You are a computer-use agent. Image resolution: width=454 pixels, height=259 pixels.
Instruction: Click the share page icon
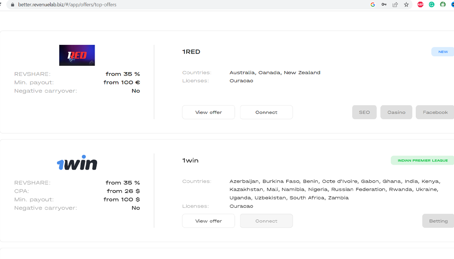coord(395,5)
